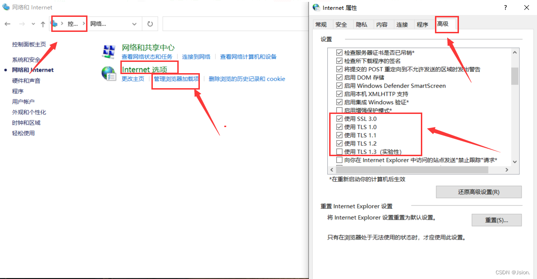
Task: Close the Internet 属性 dialog
Action: tap(527, 8)
